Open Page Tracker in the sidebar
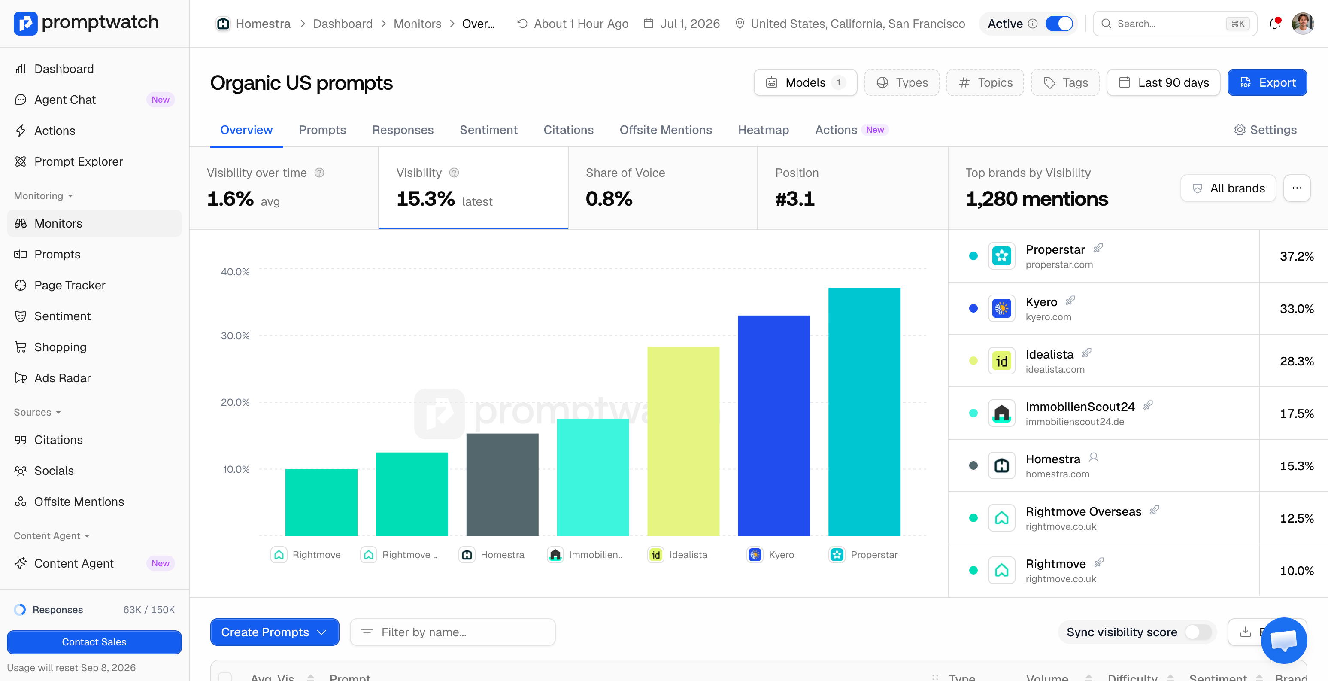 pyautogui.click(x=94, y=285)
